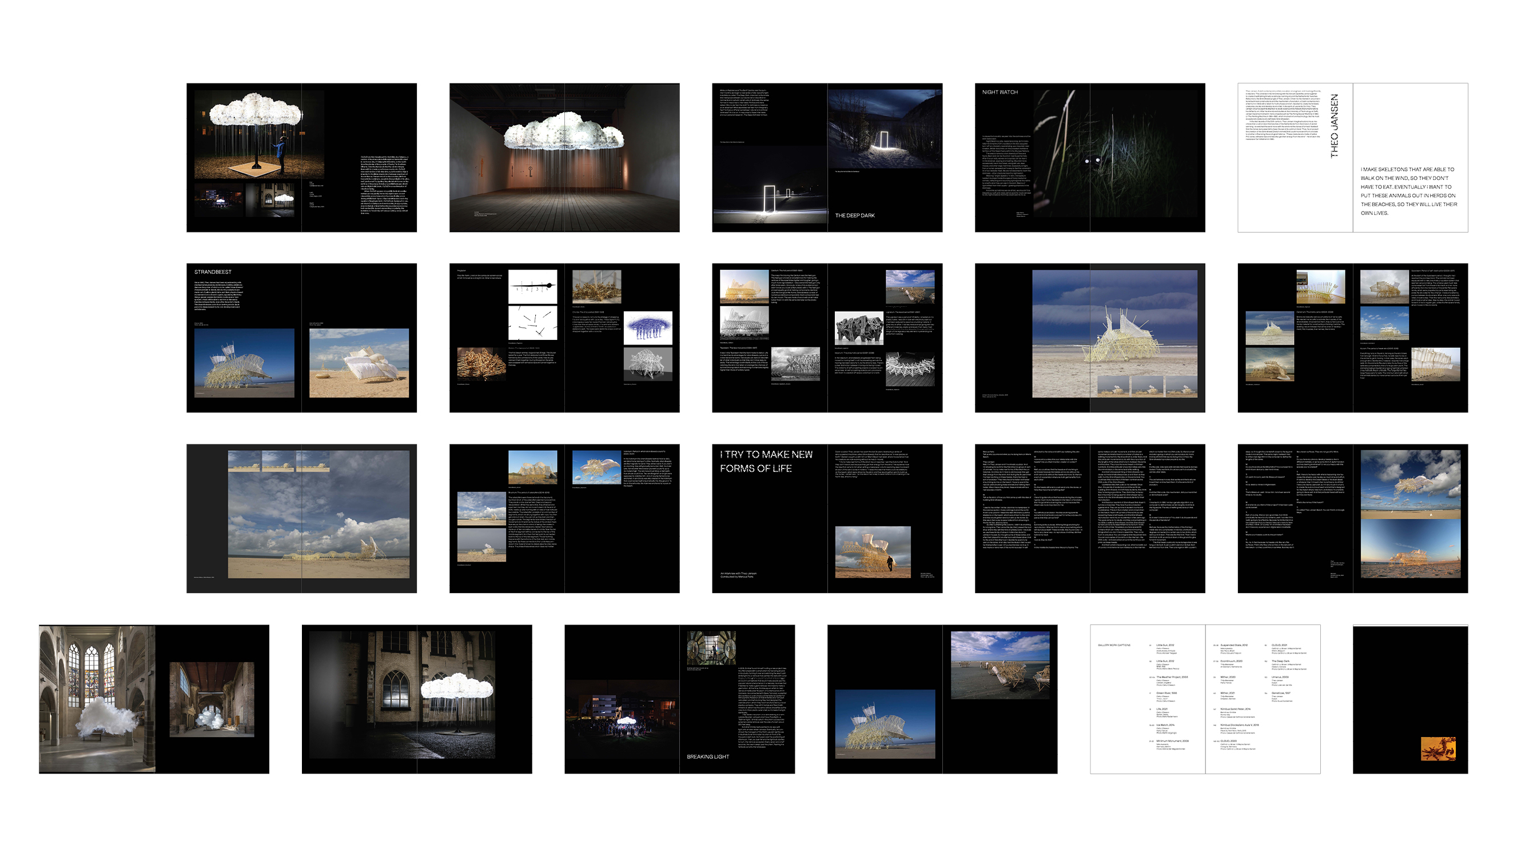Open the two-column interview text spread
Screen dimensions: 1525x857
coord(1089,518)
